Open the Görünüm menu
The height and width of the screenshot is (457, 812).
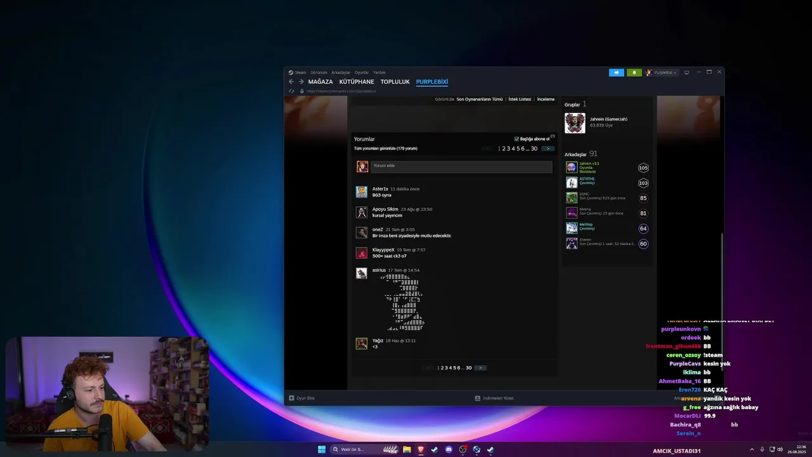(318, 72)
